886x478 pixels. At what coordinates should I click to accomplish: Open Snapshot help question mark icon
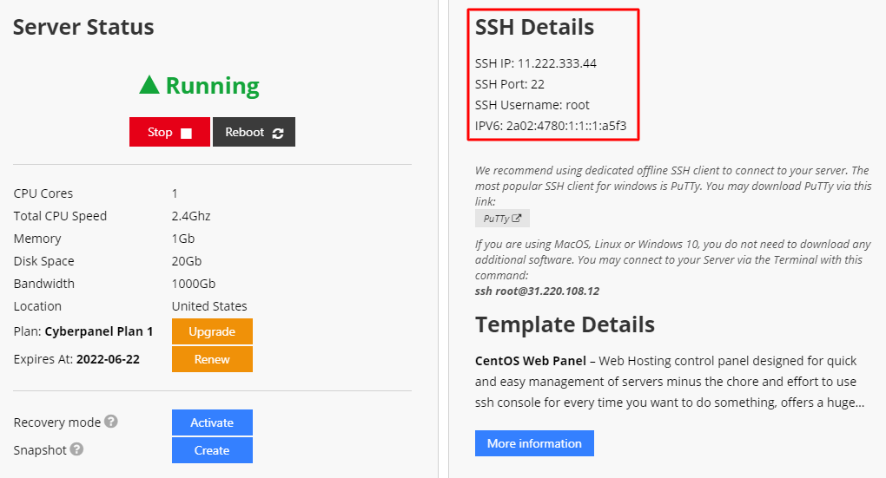(76, 449)
